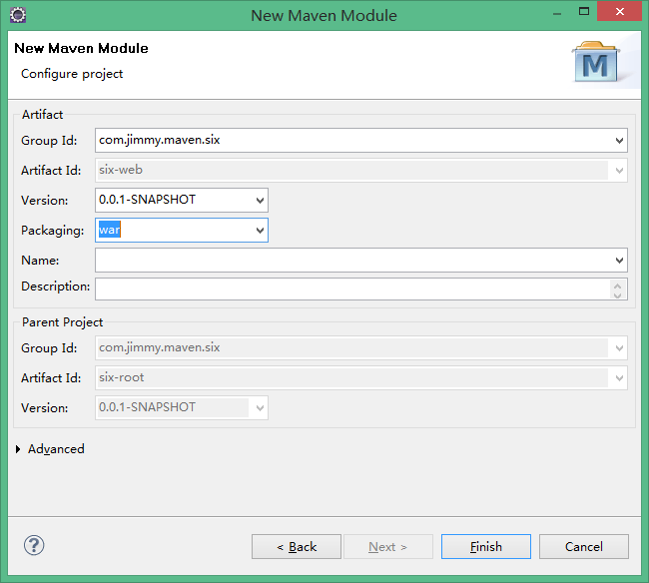Close the New Maven Module dialog
Image resolution: width=649 pixels, height=583 pixels.
[620, 11]
